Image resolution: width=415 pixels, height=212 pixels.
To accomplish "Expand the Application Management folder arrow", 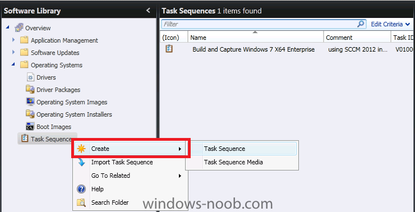I will [13, 40].
